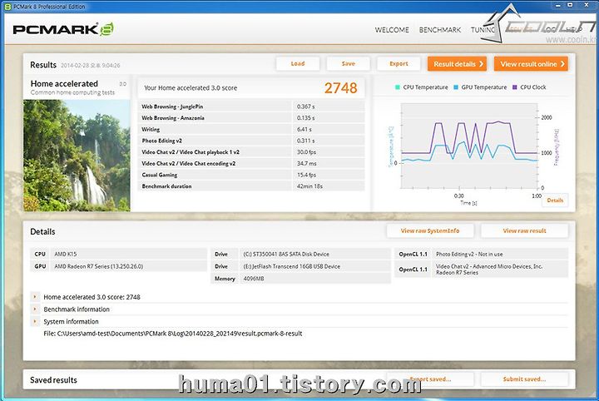Viewport: 599px width, 401px height.
Task: Select the Writing result row
Action: tap(251, 130)
